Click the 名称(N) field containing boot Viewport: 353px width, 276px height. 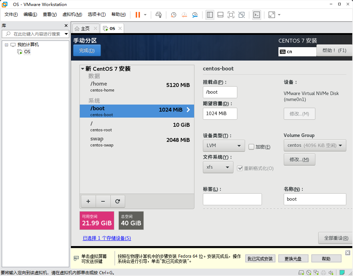(315, 199)
